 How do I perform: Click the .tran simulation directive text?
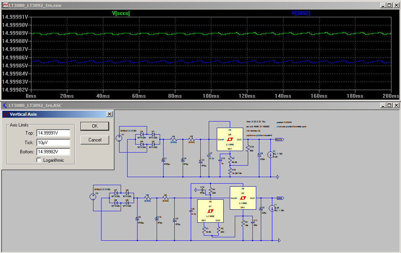tap(255, 122)
